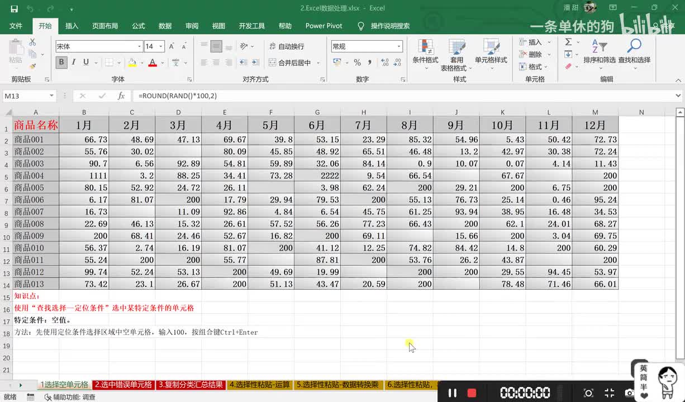The image size is (685, 402).
Task: Open number format 常规 dropdown
Action: pos(399,46)
